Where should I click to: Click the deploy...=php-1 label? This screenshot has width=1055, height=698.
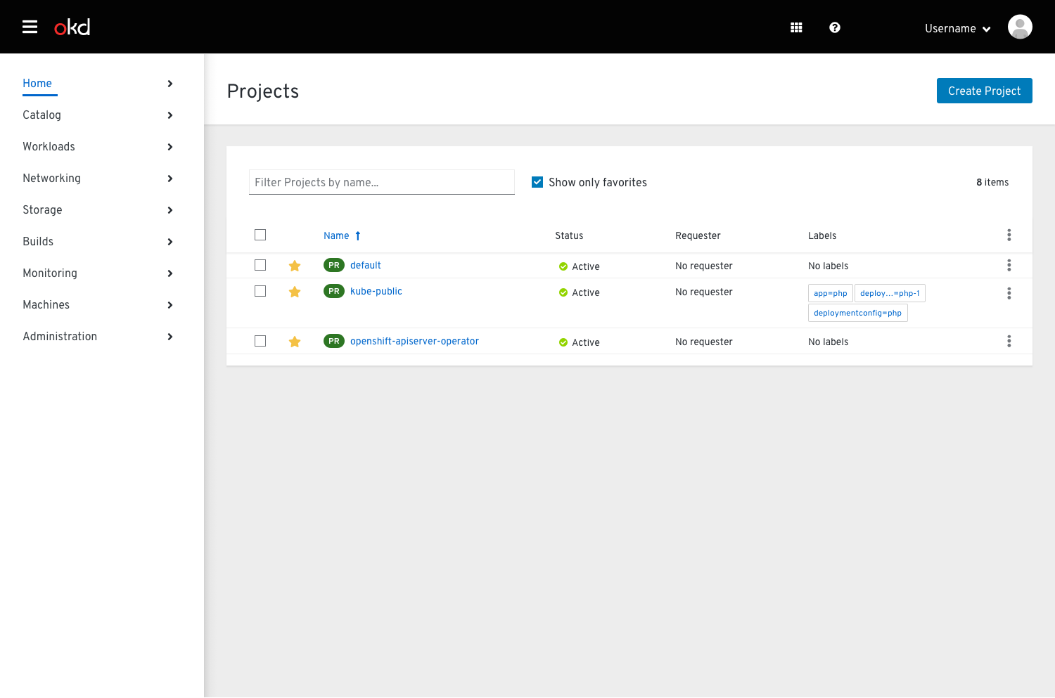(890, 293)
